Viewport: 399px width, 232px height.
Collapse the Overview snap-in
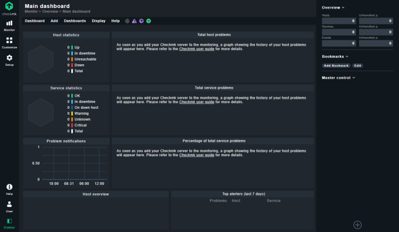click(x=333, y=7)
